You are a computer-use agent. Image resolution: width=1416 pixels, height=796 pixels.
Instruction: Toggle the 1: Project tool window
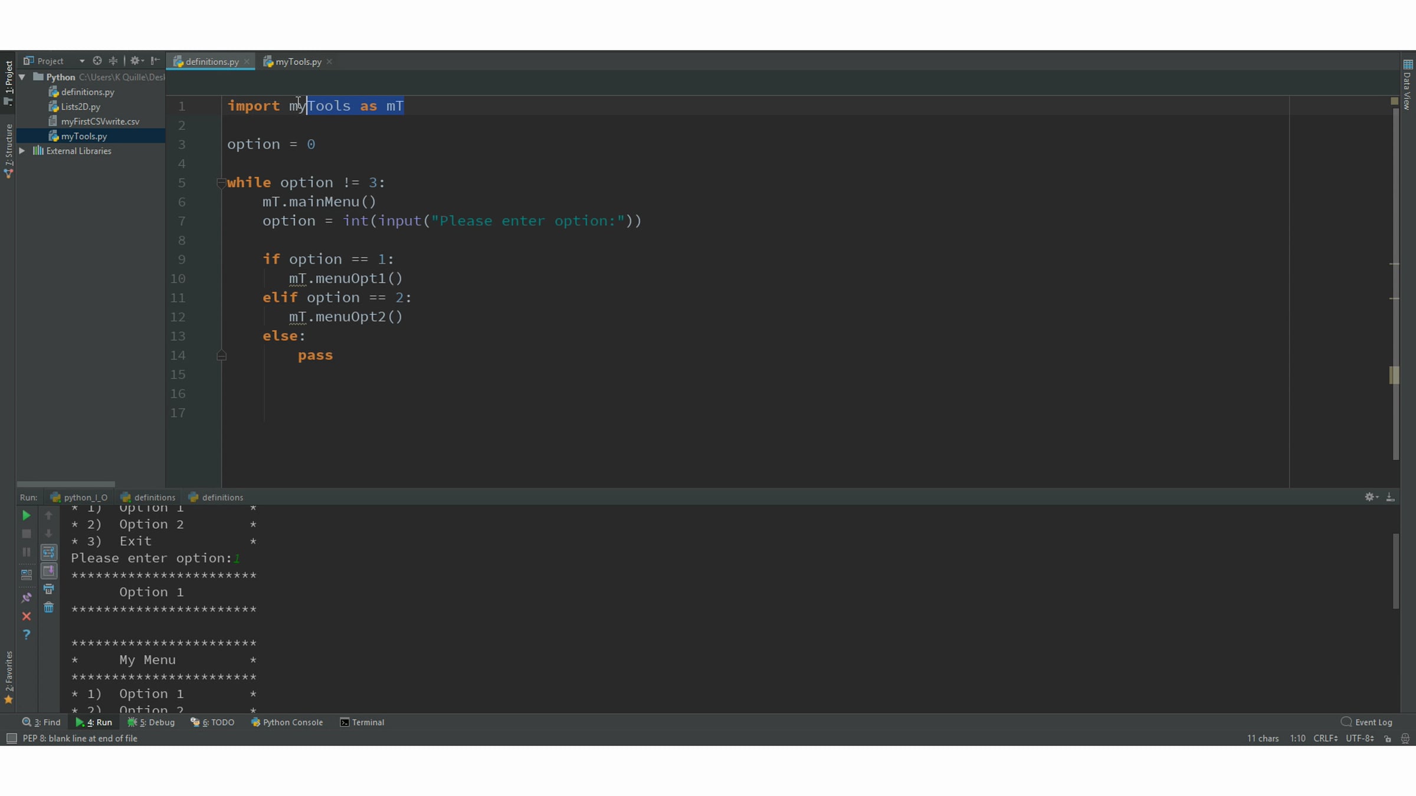tap(8, 83)
